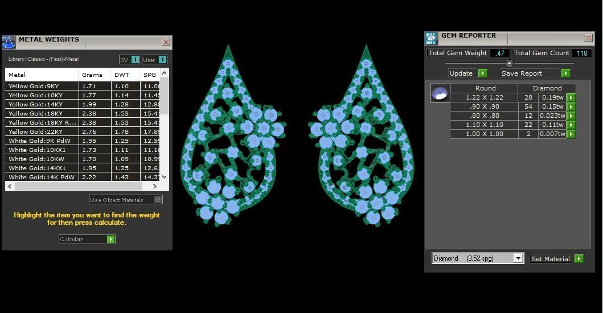Viewport: 603px width, 313px height.
Task: Select the White Gold:9K PdW row
Action: [83, 141]
